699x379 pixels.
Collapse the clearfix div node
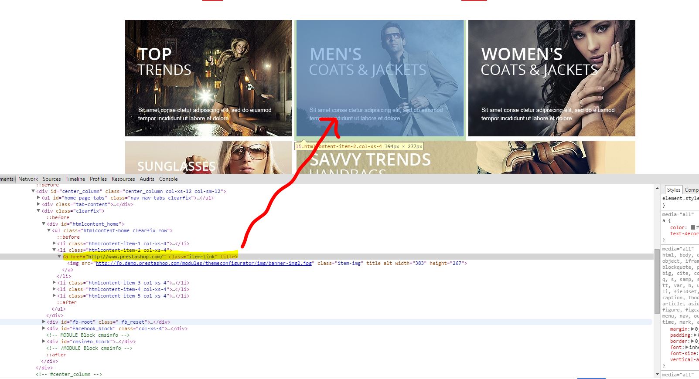[39, 211]
